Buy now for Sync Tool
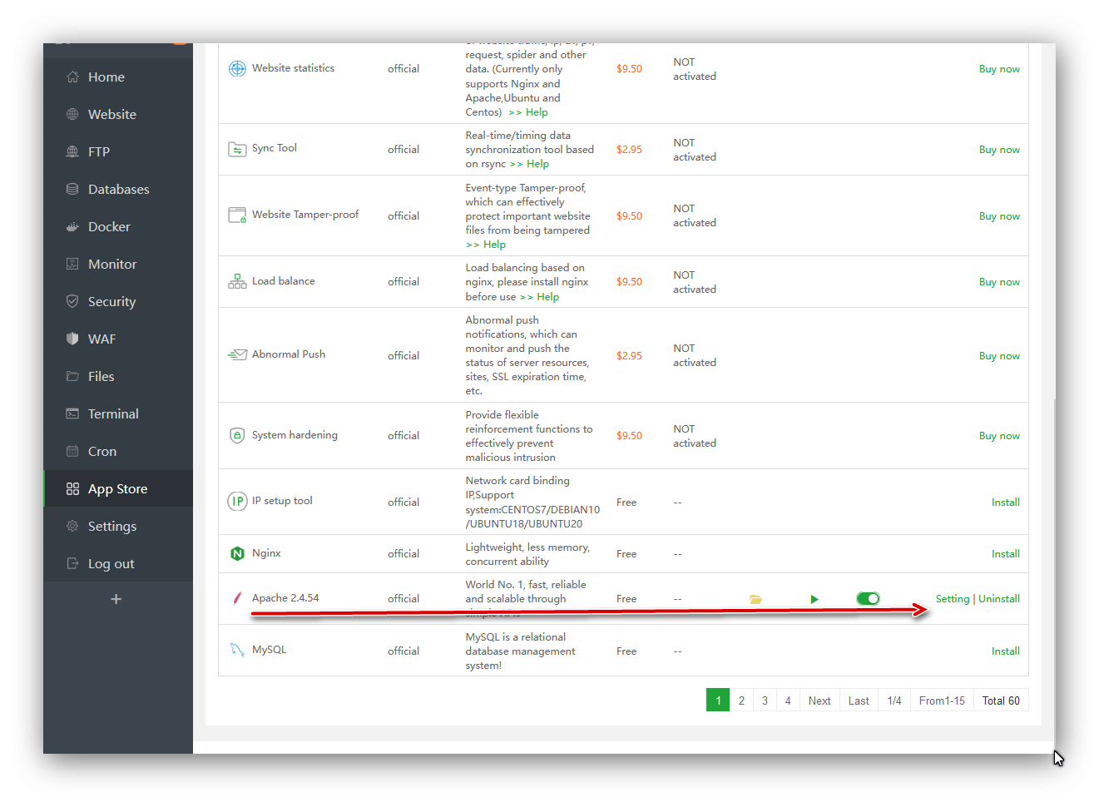 click(x=999, y=150)
